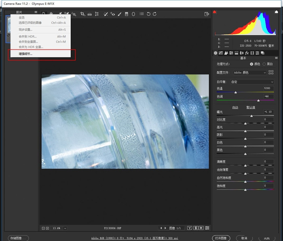Open the Tone Curve panel tab icon
The height and width of the screenshot is (241, 283).
[x=221, y=53]
